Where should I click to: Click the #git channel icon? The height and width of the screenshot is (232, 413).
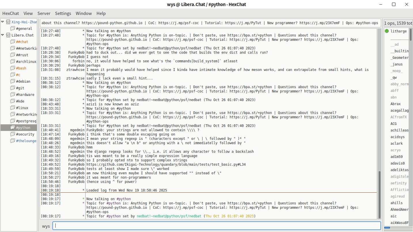point(12,88)
